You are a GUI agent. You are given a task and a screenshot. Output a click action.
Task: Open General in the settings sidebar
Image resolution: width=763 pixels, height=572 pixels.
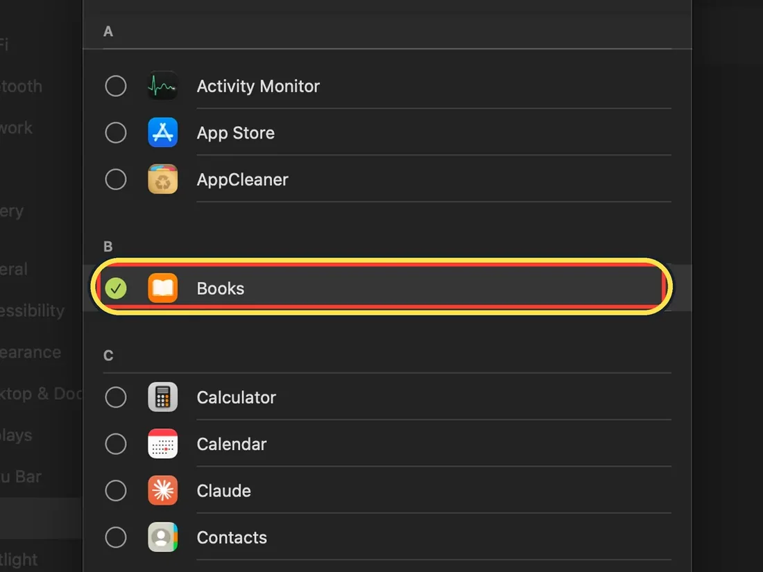coord(14,269)
